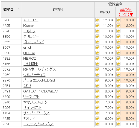This screenshot has width=139, height=128.
Task: Click the 06/03 coin icon for ブレインパッド
Action: point(97,42)
